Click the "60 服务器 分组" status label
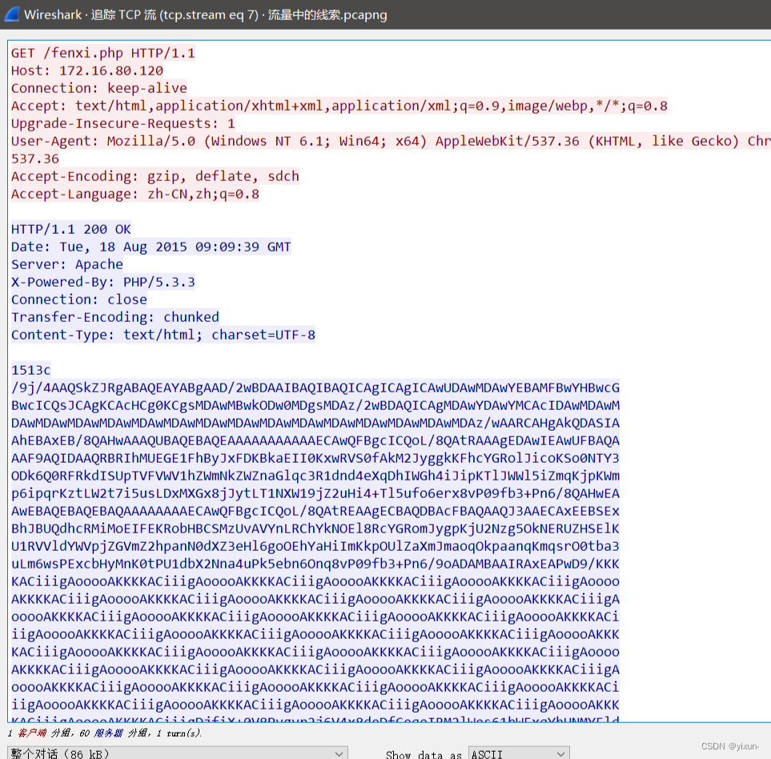The height and width of the screenshot is (759, 771). [x=104, y=733]
